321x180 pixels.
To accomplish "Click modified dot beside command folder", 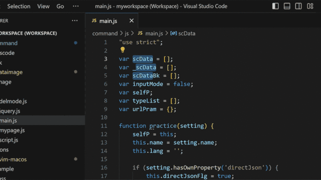I will [76, 43].
